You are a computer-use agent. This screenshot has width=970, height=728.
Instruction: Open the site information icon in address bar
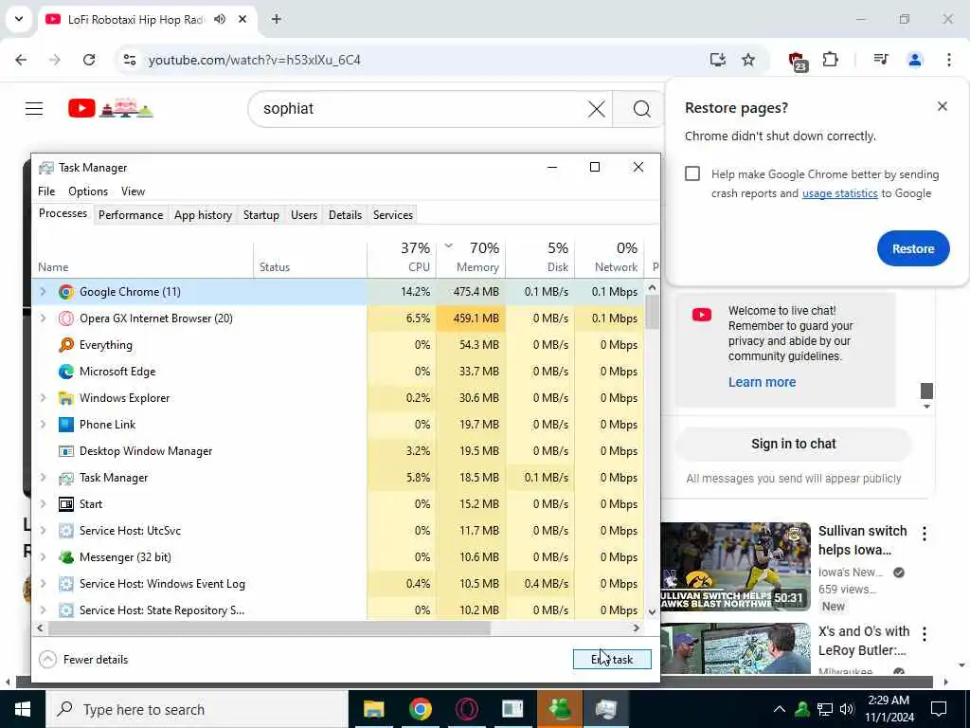pos(130,60)
